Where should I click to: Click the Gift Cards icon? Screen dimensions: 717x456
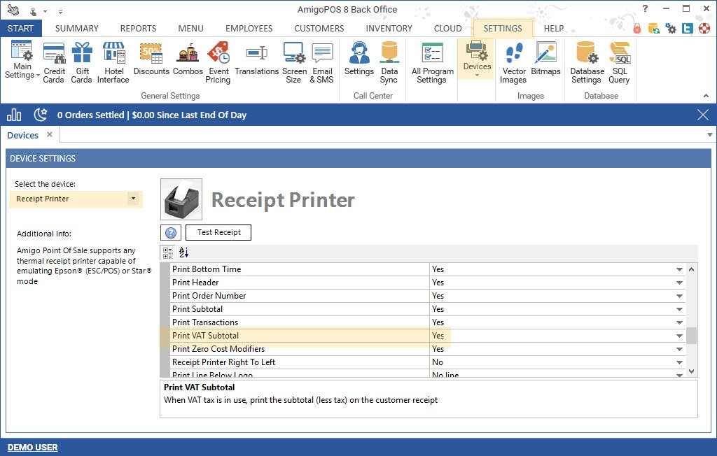tap(82, 62)
